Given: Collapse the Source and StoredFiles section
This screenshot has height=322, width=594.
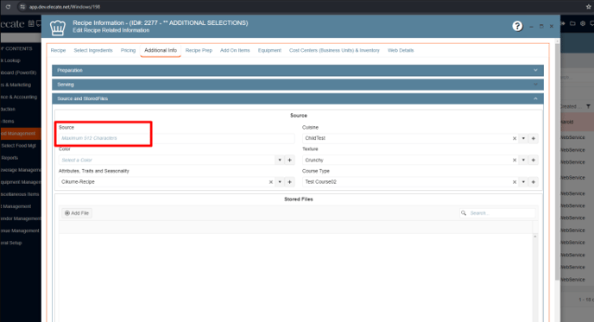Looking at the screenshot, I should (x=298, y=98).
